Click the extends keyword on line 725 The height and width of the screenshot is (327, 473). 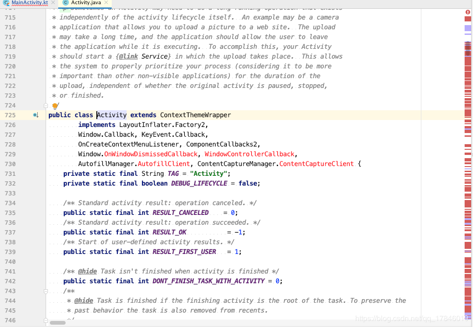[x=143, y=115]
